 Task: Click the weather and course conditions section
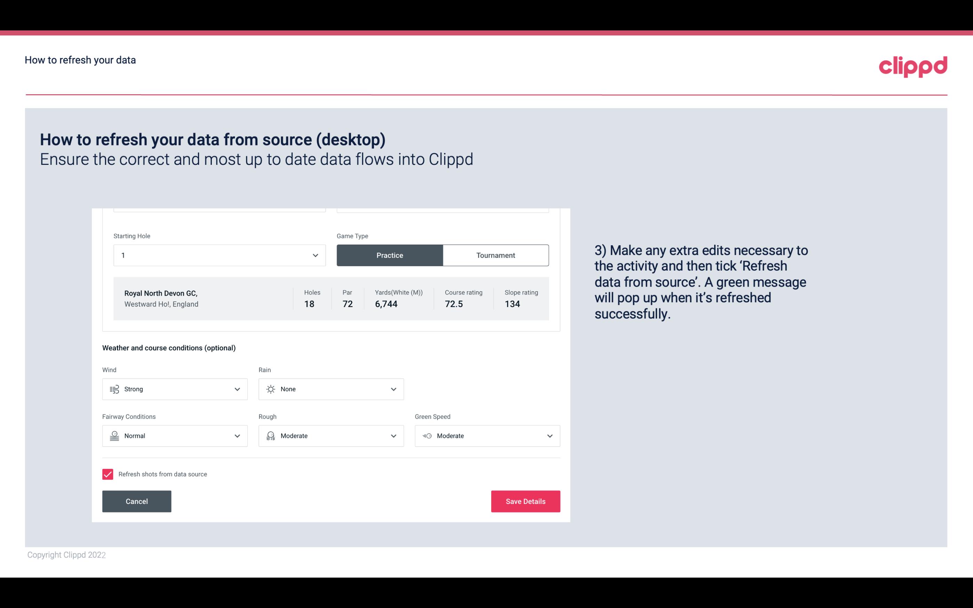point(169,348)
